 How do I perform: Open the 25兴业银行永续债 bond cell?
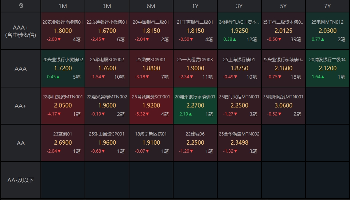click(x=283, y=68)
